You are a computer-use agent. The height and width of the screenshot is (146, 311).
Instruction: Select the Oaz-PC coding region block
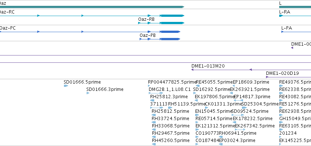[x=170, y=32]
